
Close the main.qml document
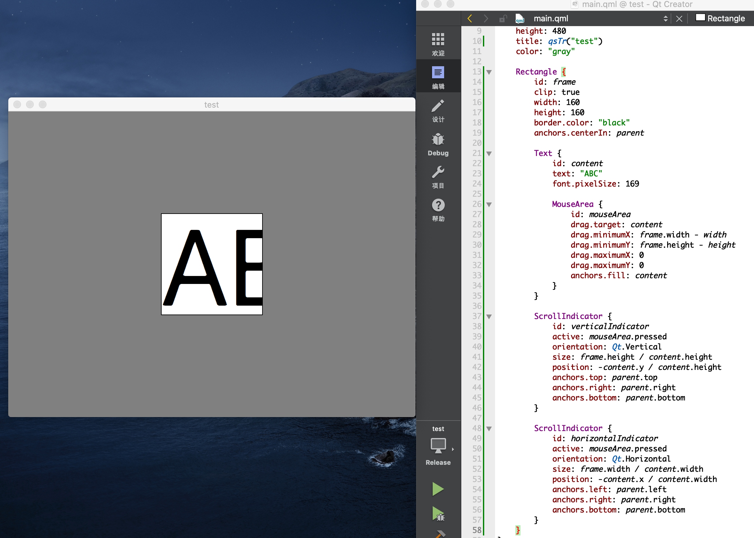pyautogui.click(x=679, y=18)
